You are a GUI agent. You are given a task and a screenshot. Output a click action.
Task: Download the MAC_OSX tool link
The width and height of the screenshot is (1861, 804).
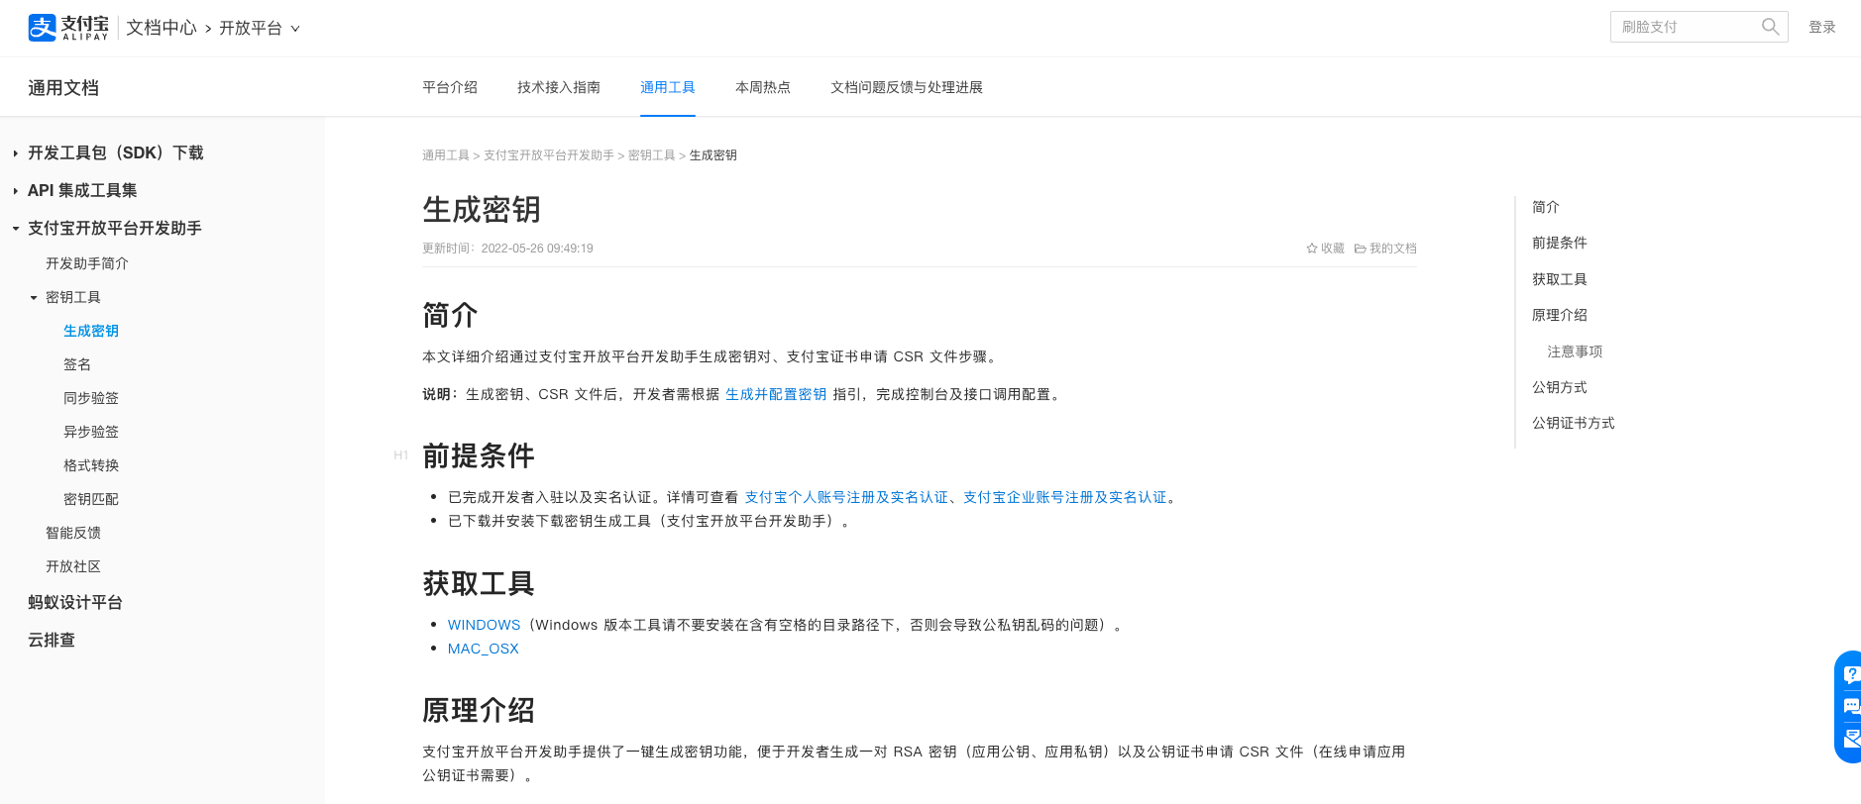(x=484, y=649)
